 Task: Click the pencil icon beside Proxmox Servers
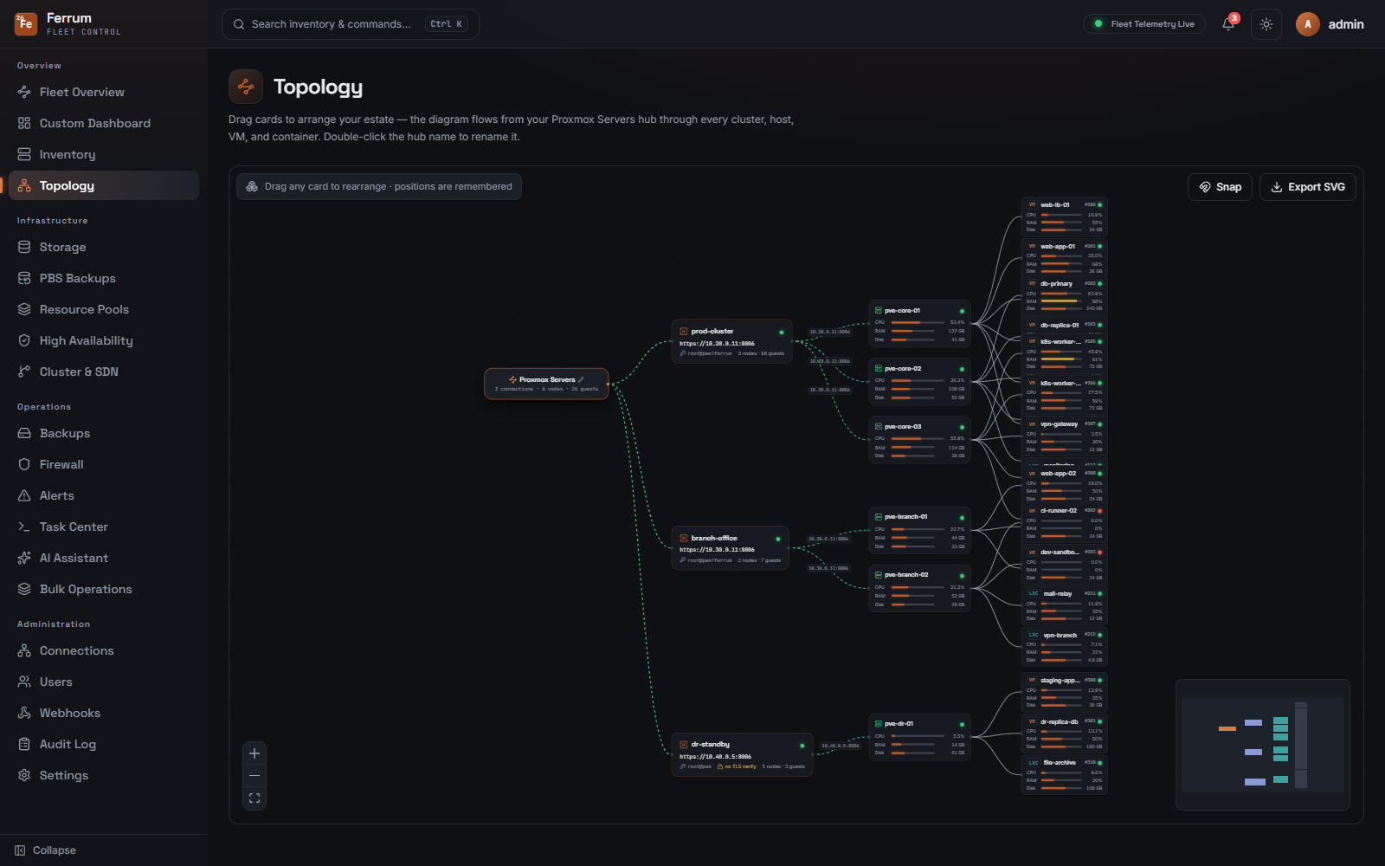[x=581, y=379]
